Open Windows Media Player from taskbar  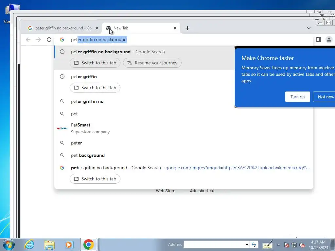click(69, 244)
